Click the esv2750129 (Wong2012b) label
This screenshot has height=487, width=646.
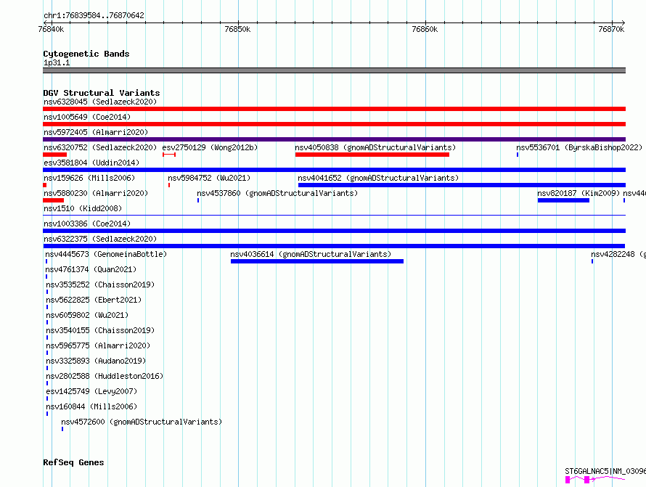tap(210, 147)
